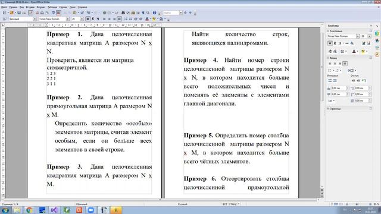
Task: Open sidebar font size dropdown
Action: tap(369, 36)
